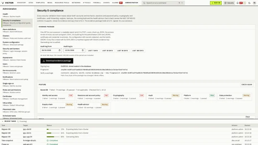Open the PA user avatar menu

click(x=254, y=3)
